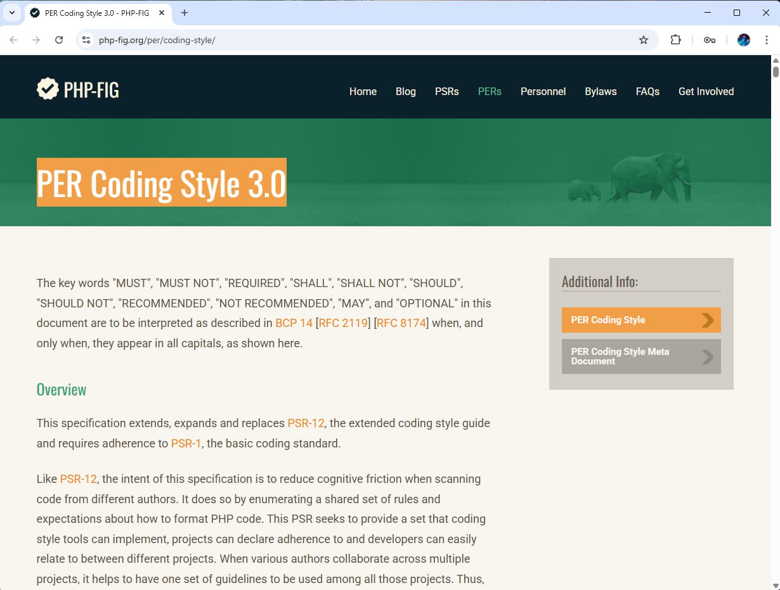Click the browser forward arrow
Viewport: 780px width, 590px height.
pos(36,40)
